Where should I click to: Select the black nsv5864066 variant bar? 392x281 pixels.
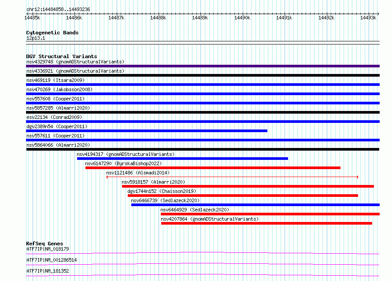pyautogui.click(x=203, y=149)
